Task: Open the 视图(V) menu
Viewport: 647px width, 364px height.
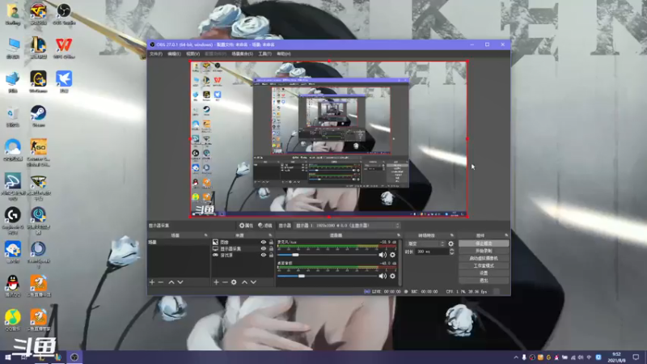Action: pyautogui.click(x=192, y=54)
